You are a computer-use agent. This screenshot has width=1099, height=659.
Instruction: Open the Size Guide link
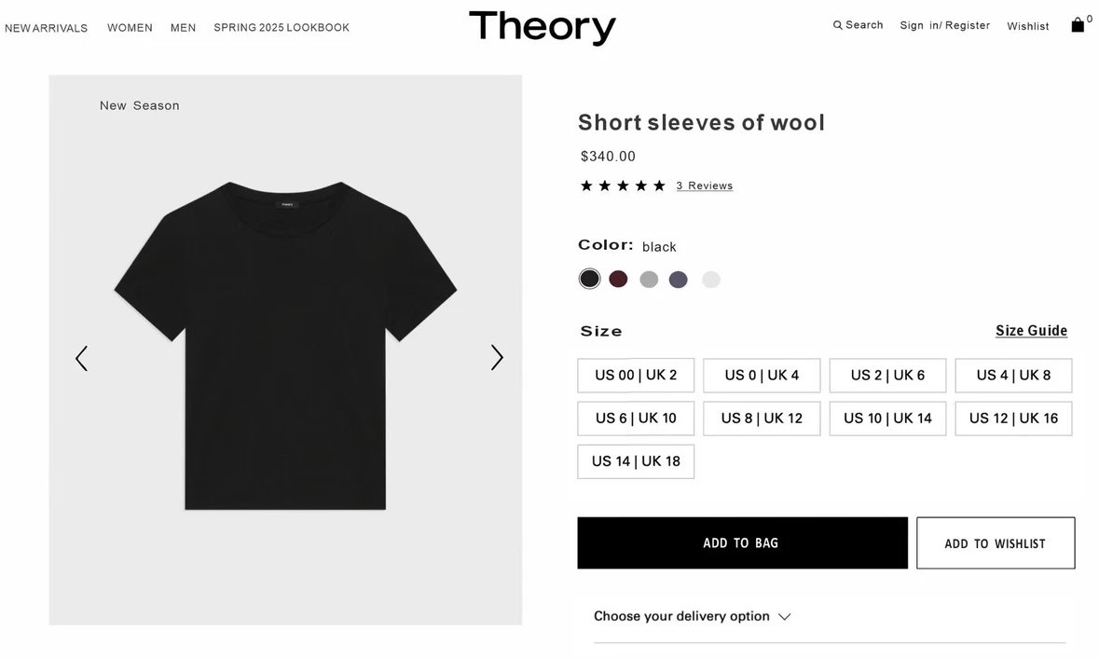[1031, 331]
